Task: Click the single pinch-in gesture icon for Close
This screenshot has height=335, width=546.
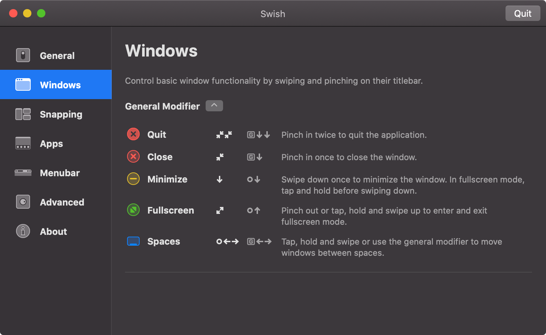Action: click(220, 157)
